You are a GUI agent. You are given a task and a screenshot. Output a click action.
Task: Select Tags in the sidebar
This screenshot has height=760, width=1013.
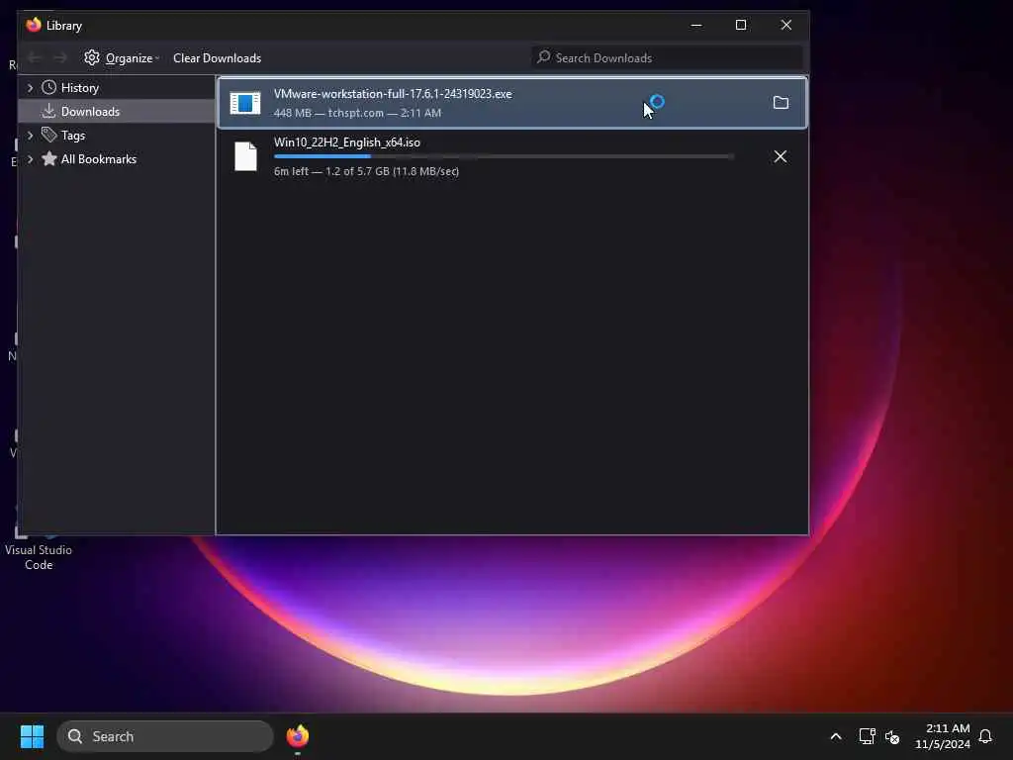(73, 136)
